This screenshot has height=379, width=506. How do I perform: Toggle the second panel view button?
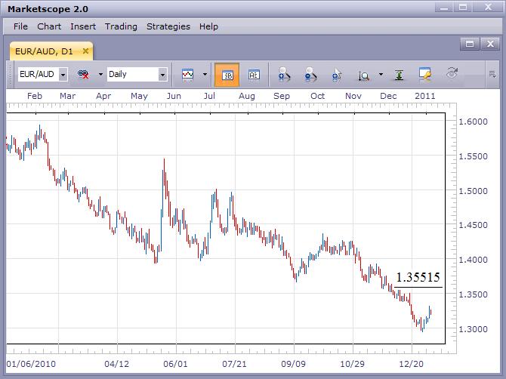(x=254, y=75)
